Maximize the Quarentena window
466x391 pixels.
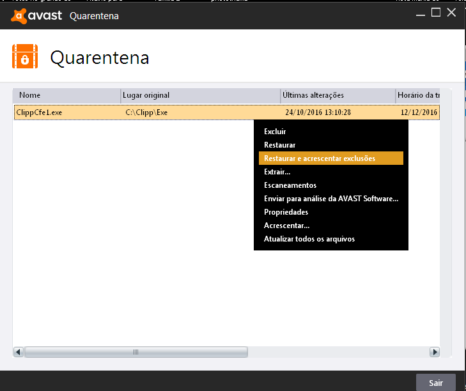point(436,13)
